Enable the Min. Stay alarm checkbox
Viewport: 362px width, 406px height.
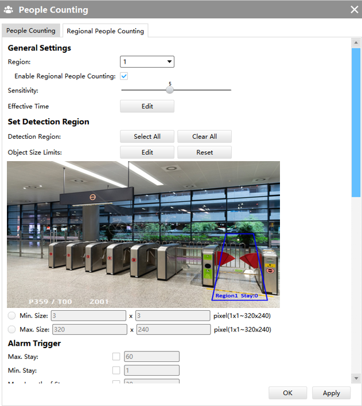pyautogui.click(x=116, y=370)
